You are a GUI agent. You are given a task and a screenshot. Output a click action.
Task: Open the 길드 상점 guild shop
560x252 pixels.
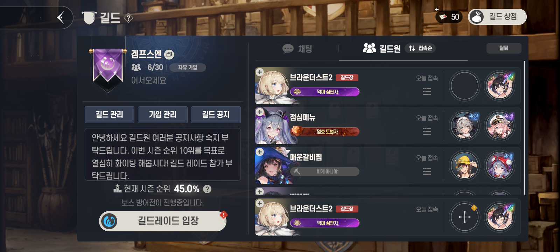point(497,17)
